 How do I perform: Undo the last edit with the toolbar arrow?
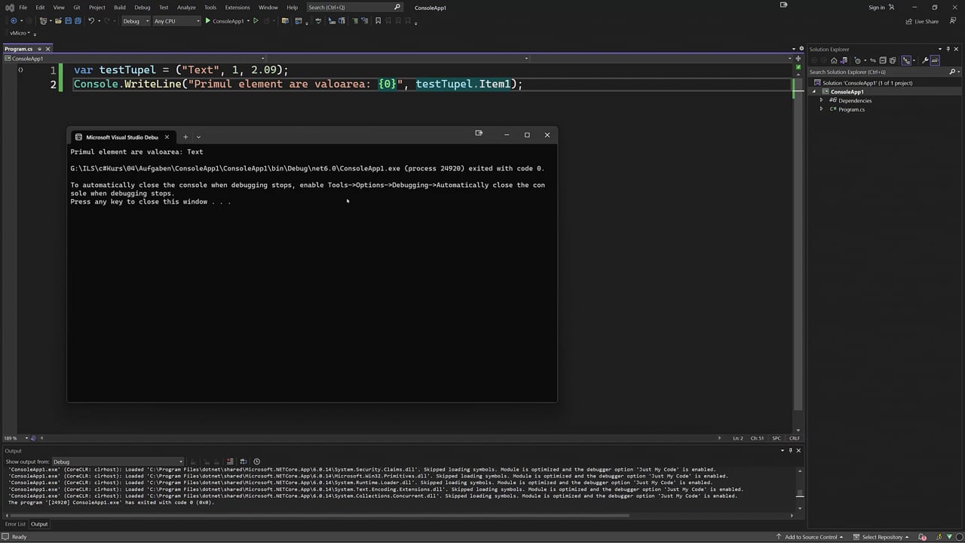tap(91, 21)
